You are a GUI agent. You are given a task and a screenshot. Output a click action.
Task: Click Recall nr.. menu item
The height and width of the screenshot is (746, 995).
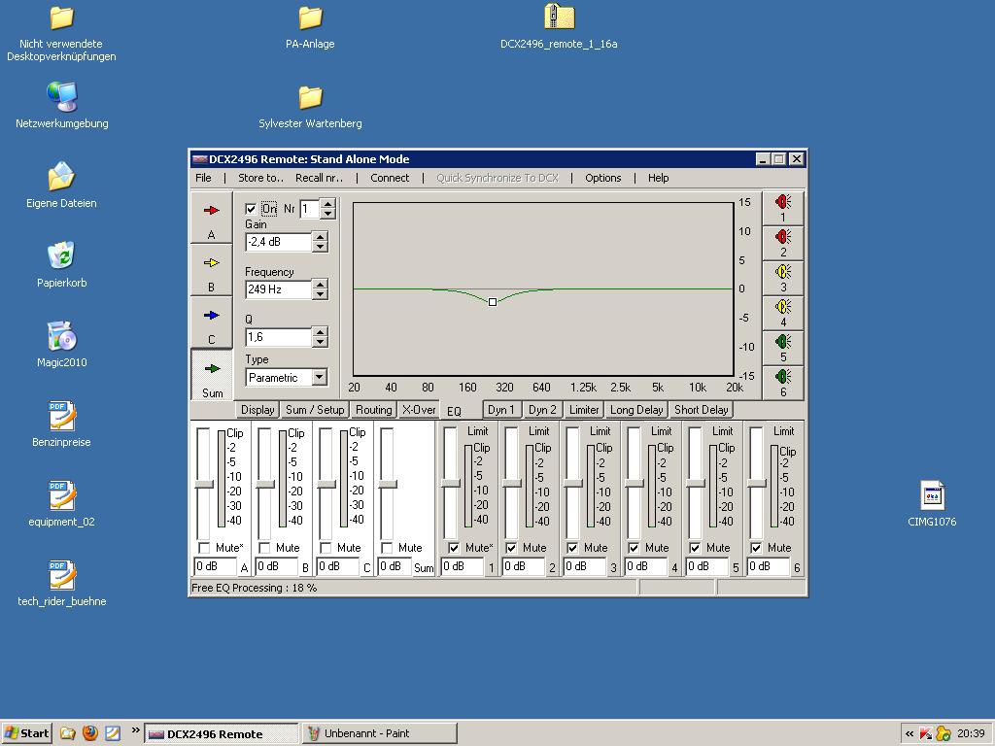point(319,178)
